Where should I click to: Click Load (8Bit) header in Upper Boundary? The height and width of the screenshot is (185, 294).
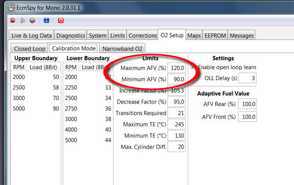43,67
